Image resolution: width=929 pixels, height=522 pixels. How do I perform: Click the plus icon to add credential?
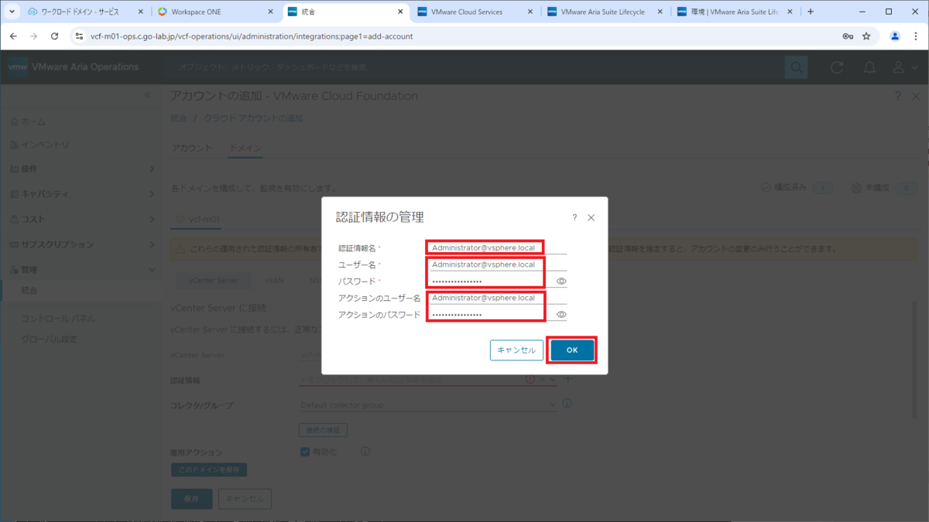(x=567, y=379)
